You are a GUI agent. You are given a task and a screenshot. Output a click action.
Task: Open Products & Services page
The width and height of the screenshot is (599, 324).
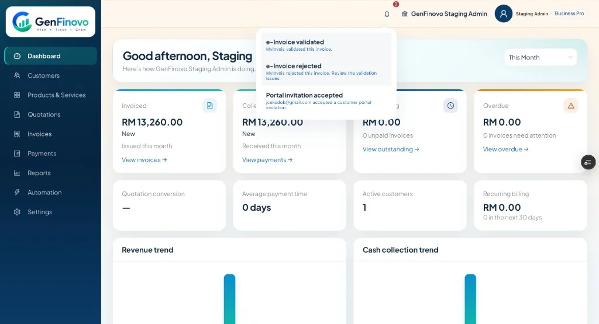(x=50, y=95)
